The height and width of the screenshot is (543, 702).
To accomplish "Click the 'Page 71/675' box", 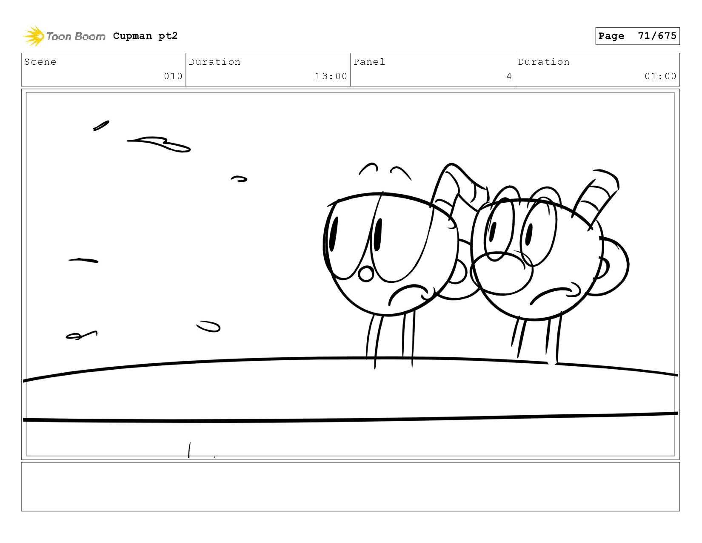I will (637, 36).
